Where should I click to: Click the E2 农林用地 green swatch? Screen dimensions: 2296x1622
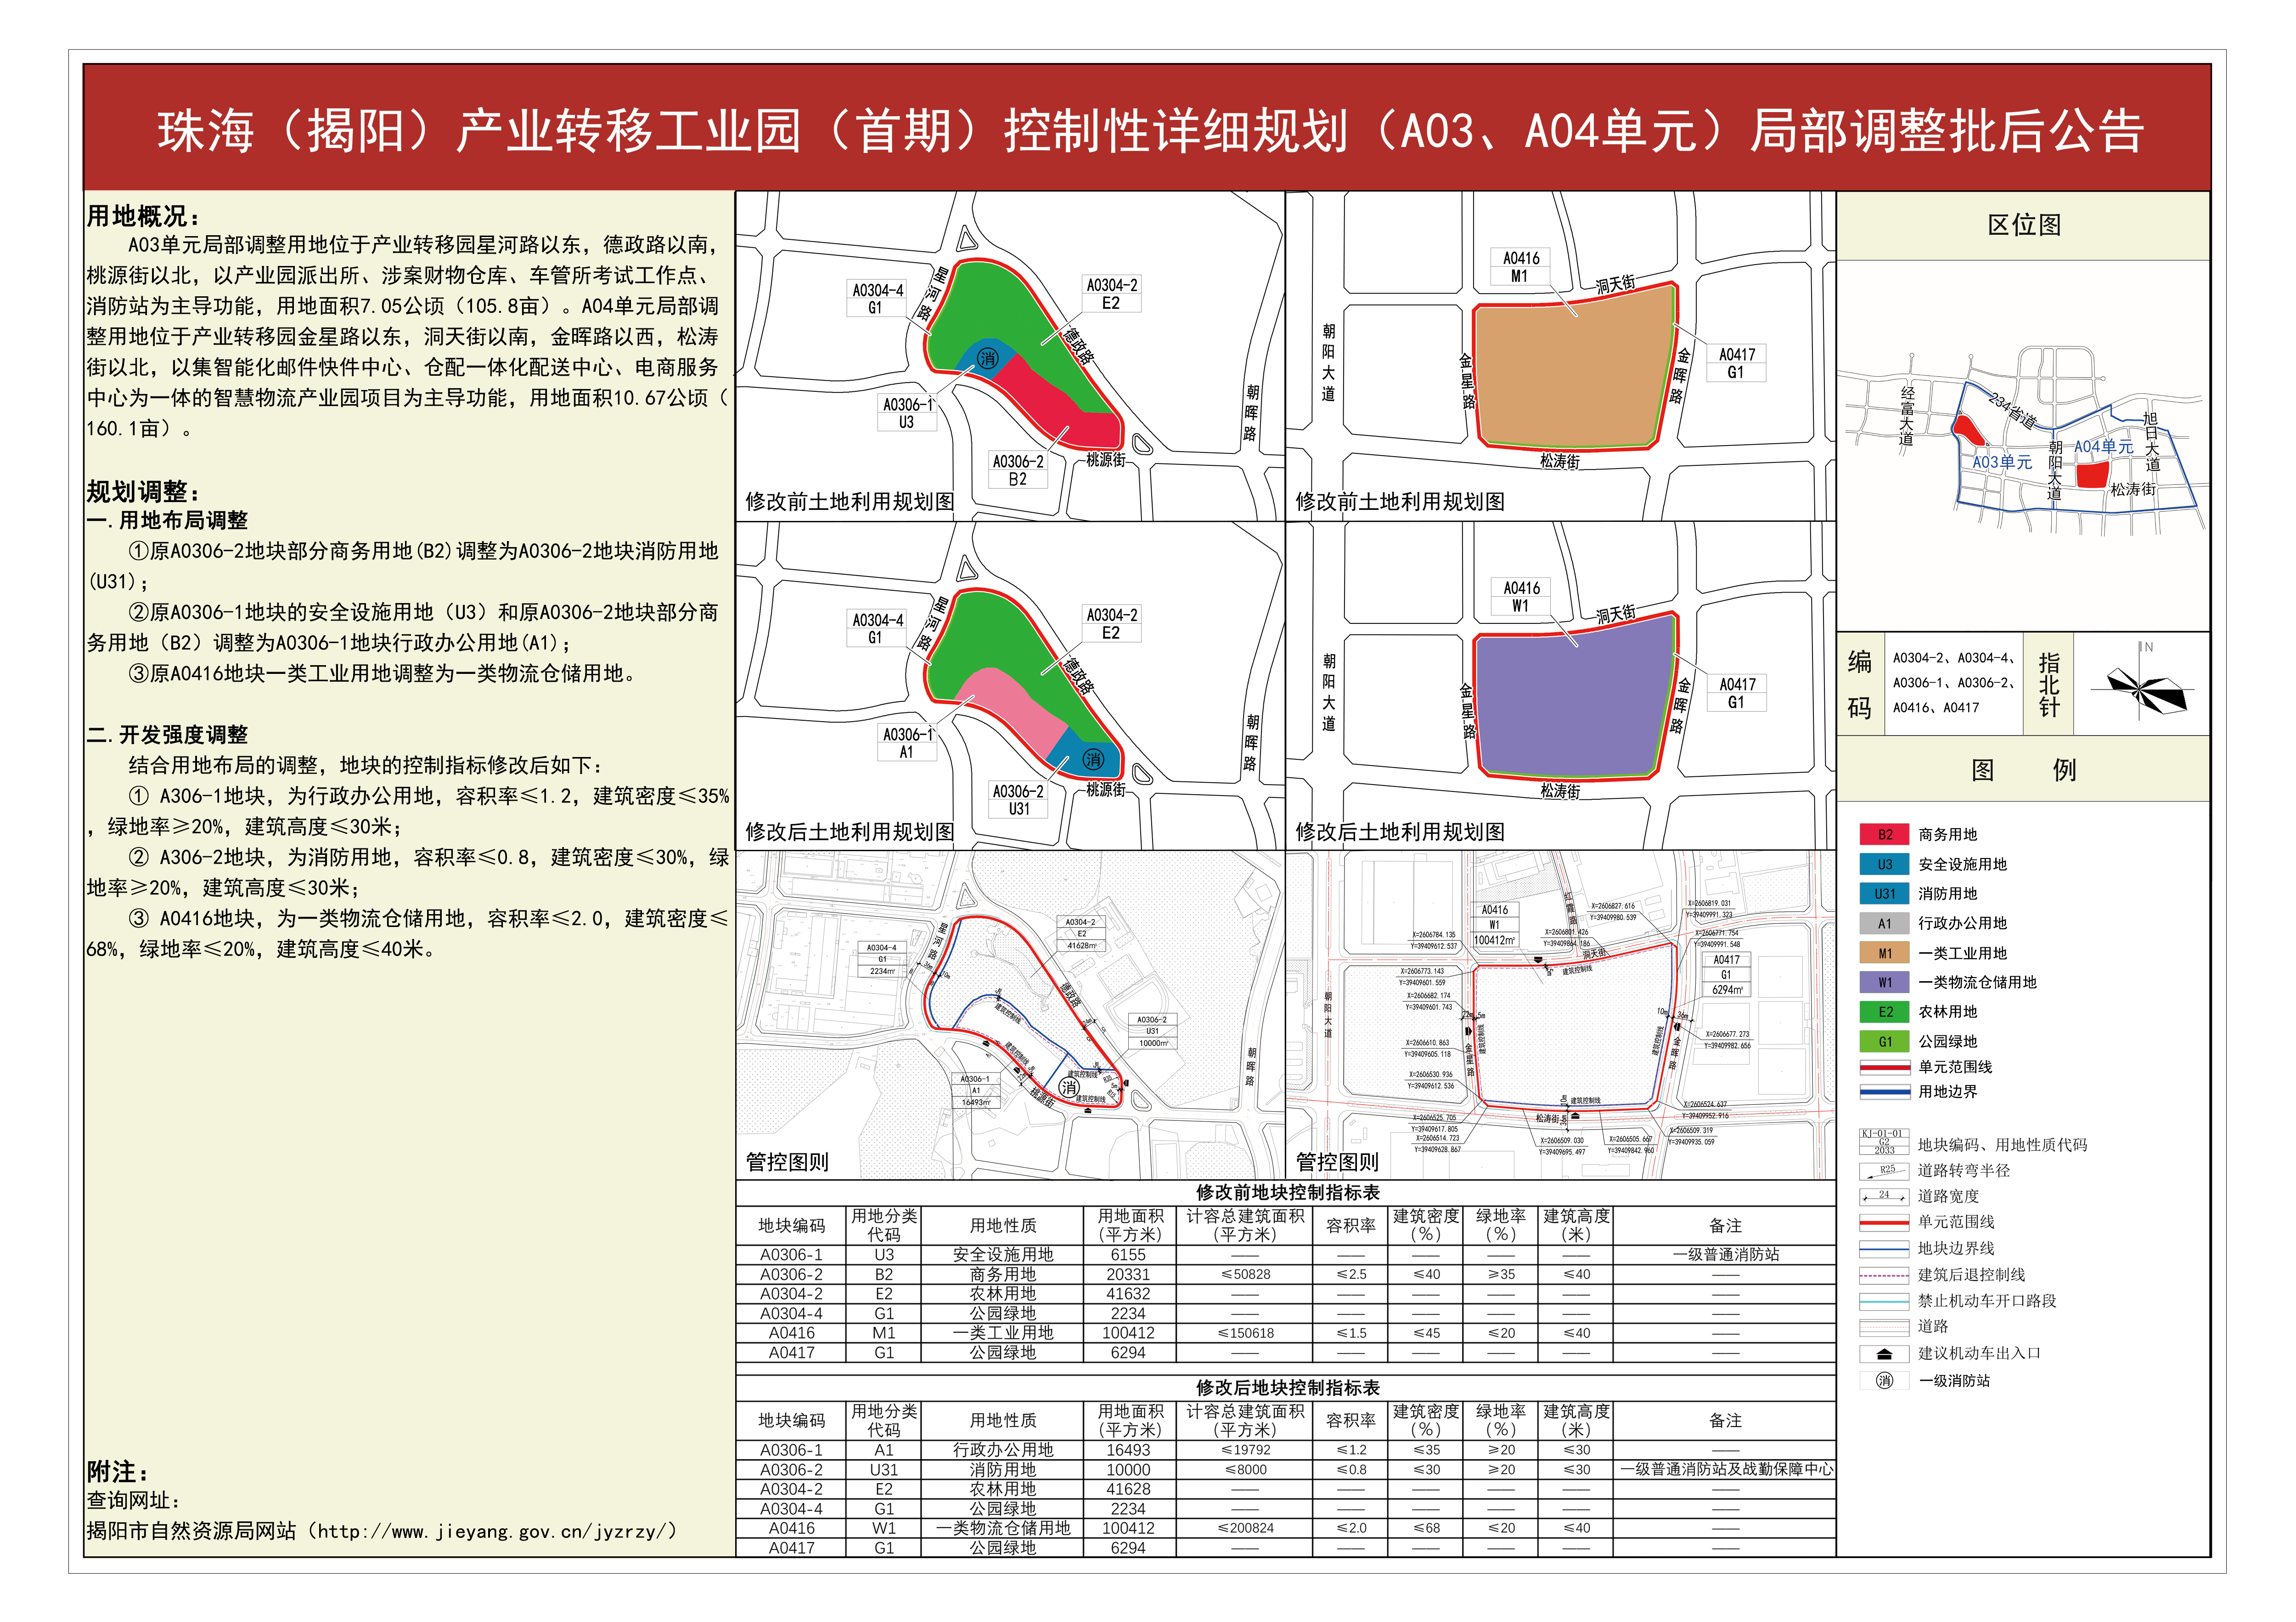click(x=1884, y=1012)
